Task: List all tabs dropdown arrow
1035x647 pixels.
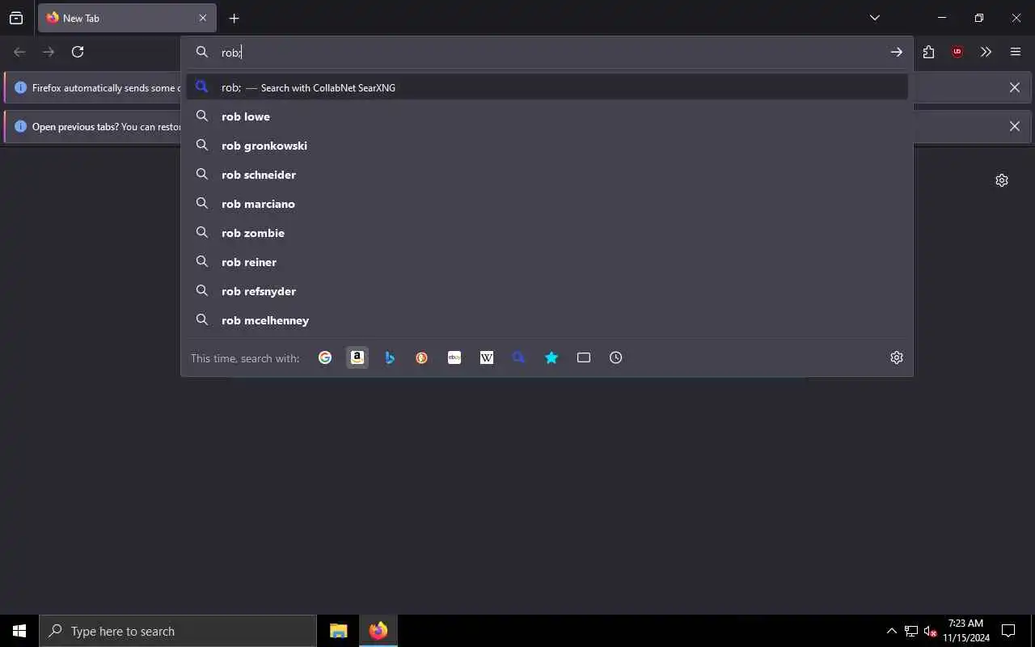Action: (875, 18)
